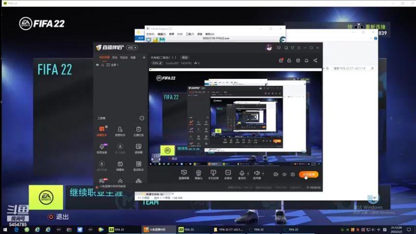Click the EA Sports continue career tile
The width and height of the screenshot is (416, 234).
(46, 197)
